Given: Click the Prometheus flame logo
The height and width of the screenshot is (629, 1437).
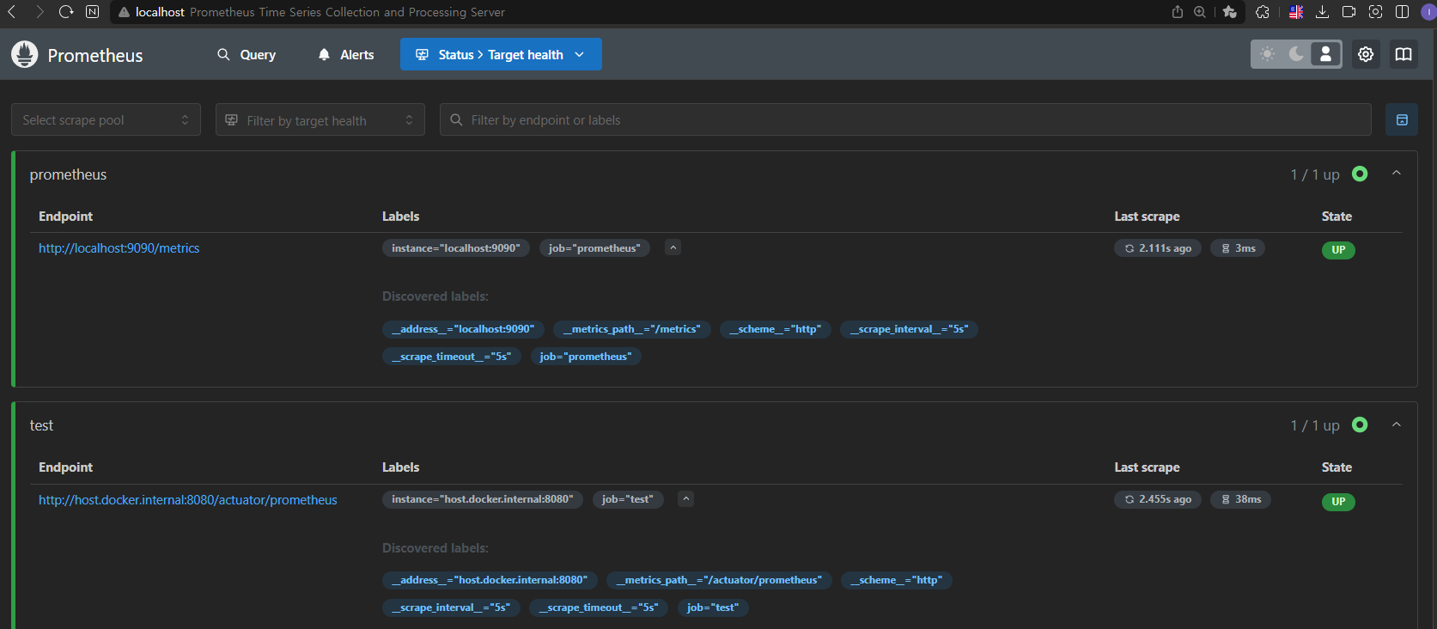Looking at the screenshot, I should tap(25, 54).
